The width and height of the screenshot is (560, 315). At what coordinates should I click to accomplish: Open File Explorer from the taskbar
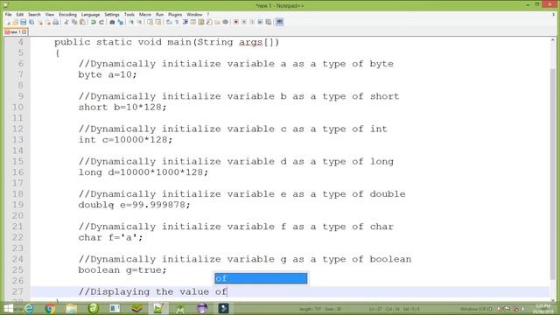click(72, 308)
